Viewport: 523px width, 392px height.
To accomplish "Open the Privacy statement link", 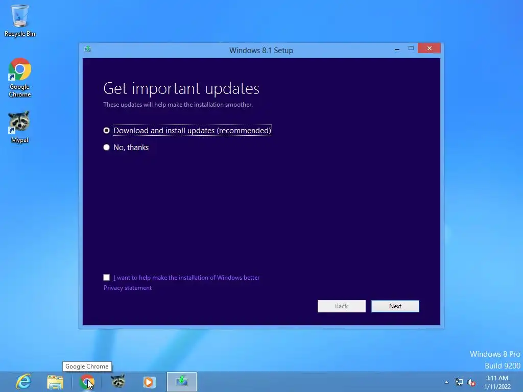I will click(127, 288).
